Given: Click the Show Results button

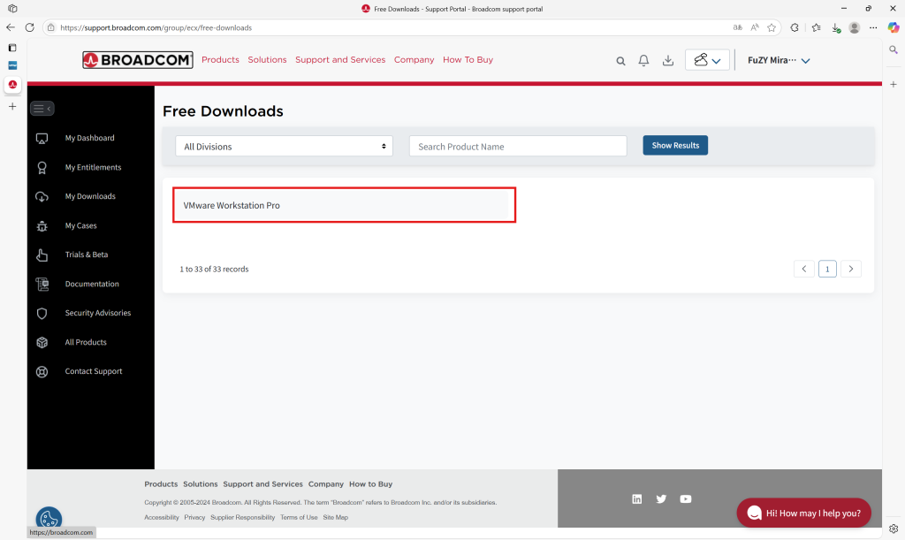Looking at the screenshot, I should (x=675, y=145).
